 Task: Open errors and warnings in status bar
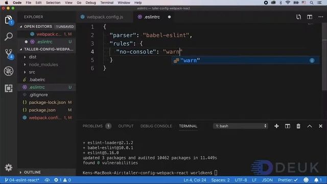click(x=62, y=180)
